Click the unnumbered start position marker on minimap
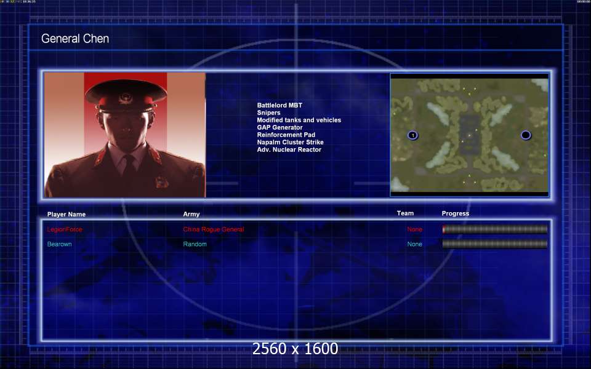This screenshot has height=369, width=591. coord(526,135)
